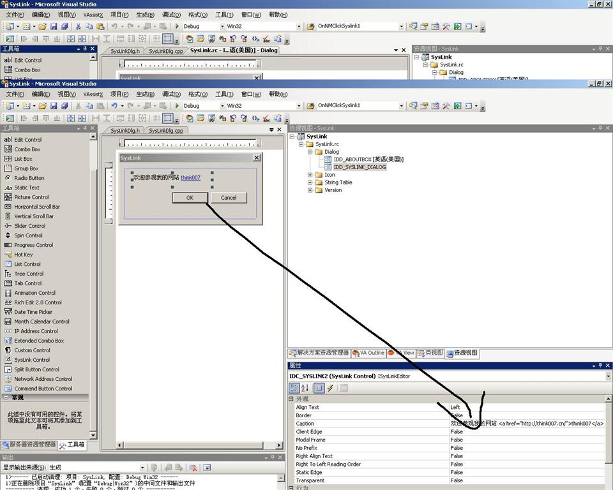Toggle Categorized view in the Properties panel
Image resolution: width=613 pixels, height=490 pixels.
tap(294, 388)
